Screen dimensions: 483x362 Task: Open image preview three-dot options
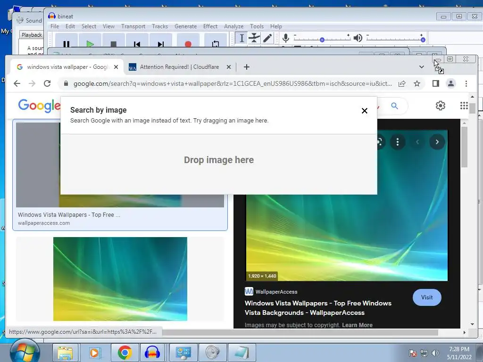[397, 142]
